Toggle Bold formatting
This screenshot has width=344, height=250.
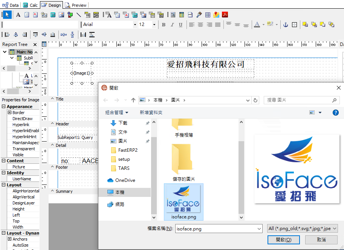[x=164, y=24]
